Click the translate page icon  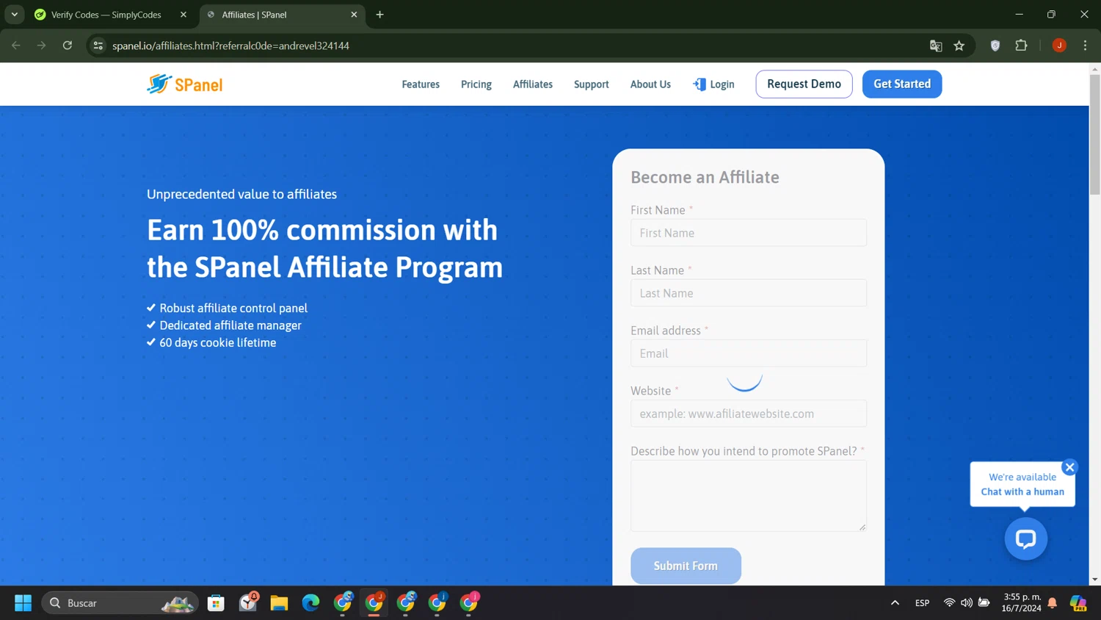936,46
